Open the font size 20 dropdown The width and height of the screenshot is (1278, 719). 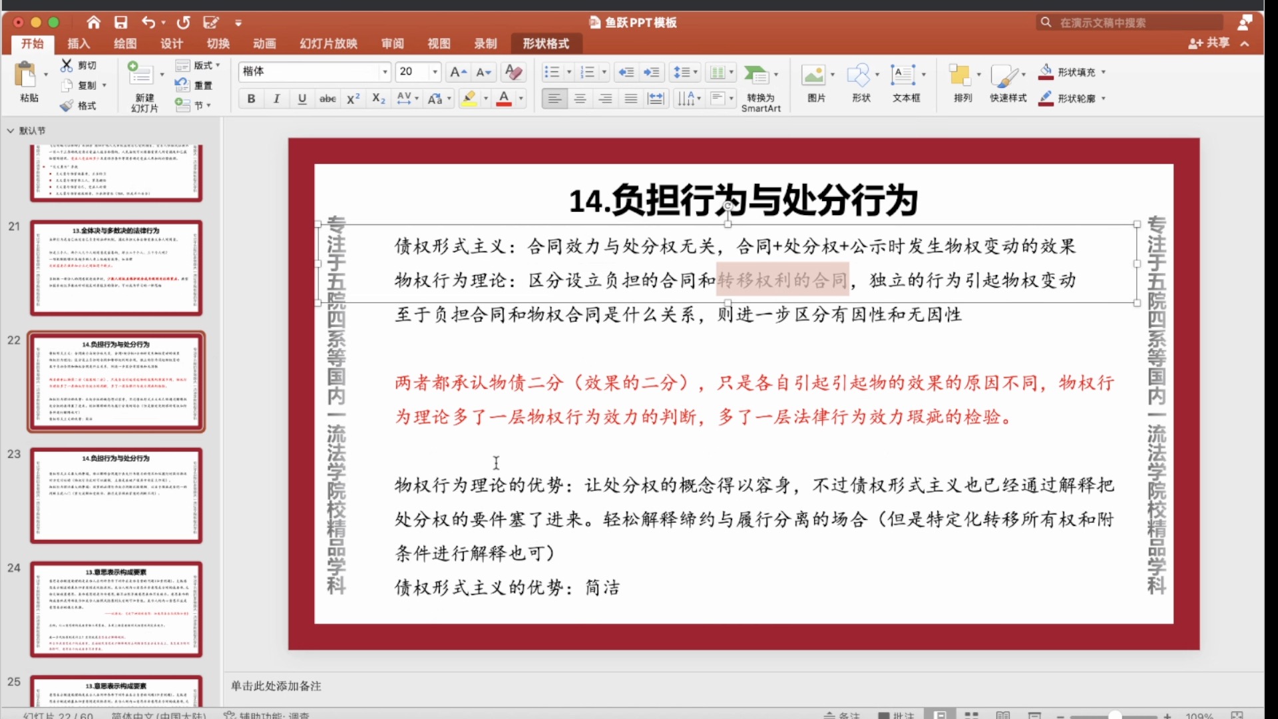(x=435, y=71)
